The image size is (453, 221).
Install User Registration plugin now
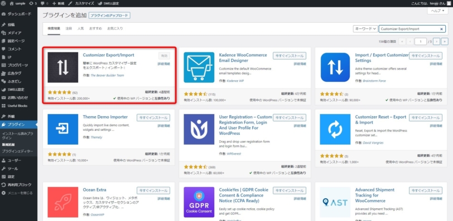[x=290, y=117]
